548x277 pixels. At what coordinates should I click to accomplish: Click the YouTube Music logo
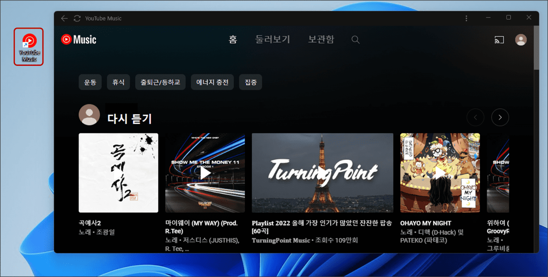[x=79, y=40]
